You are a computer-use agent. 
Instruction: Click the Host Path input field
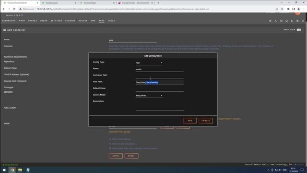click(160, 82)
